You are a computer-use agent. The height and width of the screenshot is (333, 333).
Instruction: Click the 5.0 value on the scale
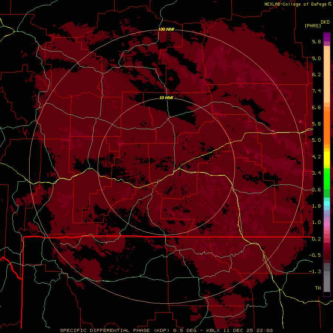coord(316,140)
